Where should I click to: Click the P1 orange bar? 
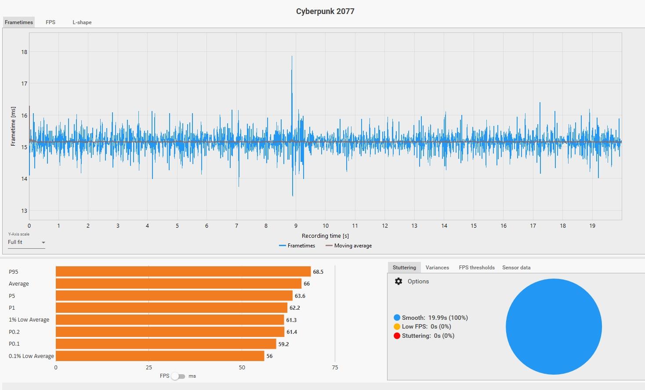pos(171,308)
